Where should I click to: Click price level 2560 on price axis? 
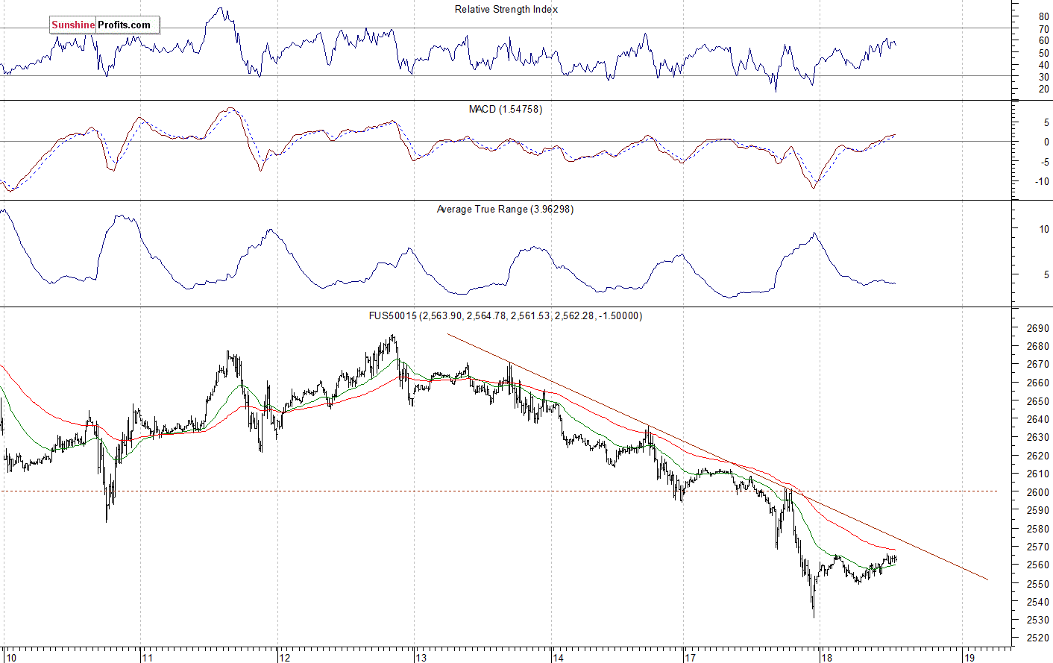[x=1037, y=565]
